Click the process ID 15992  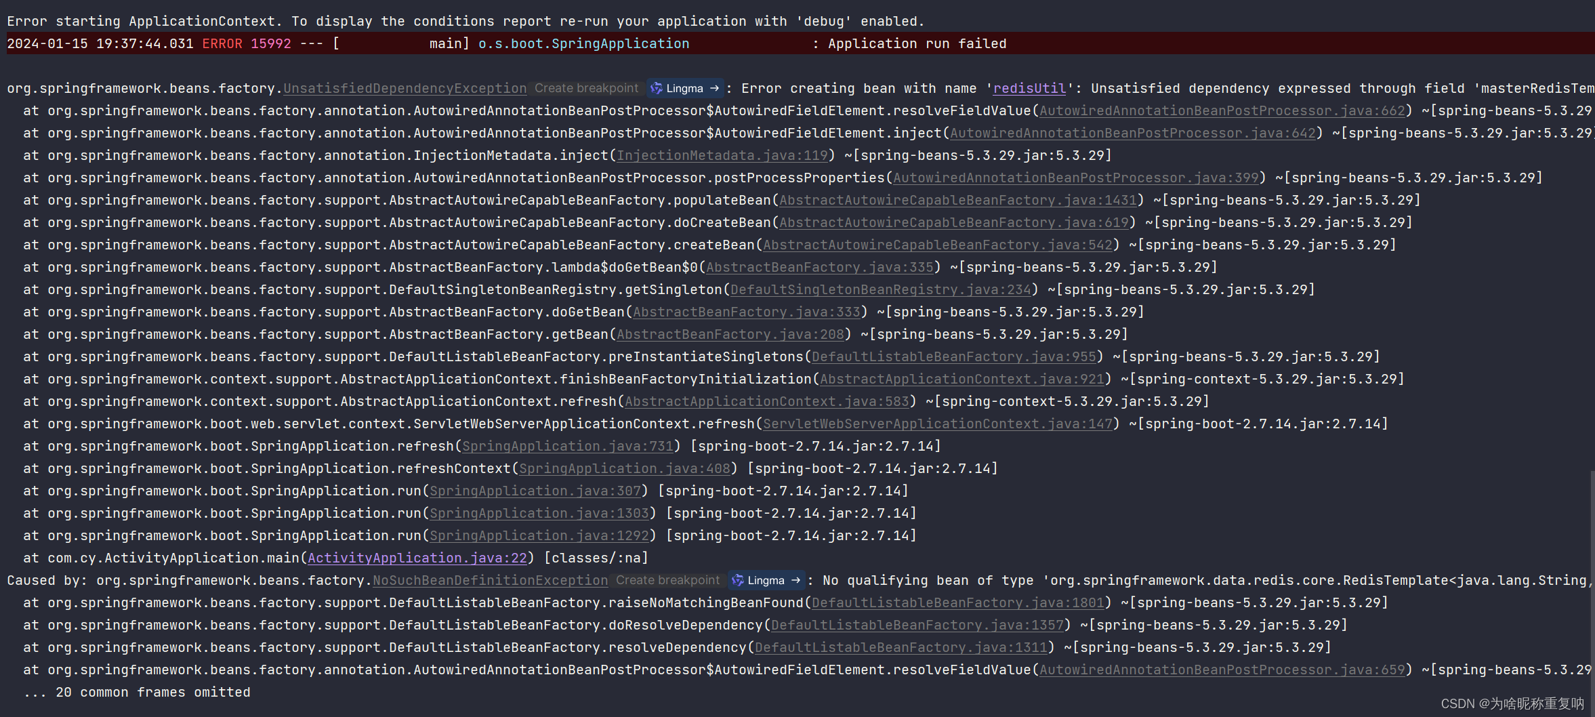pyautogui.click(x=271, y=43)
